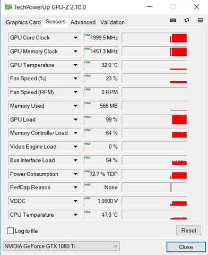Click the GPU-Z app icon in title bar
The width and height of the screenshot is (208, 255).
[x=8, y=7]
